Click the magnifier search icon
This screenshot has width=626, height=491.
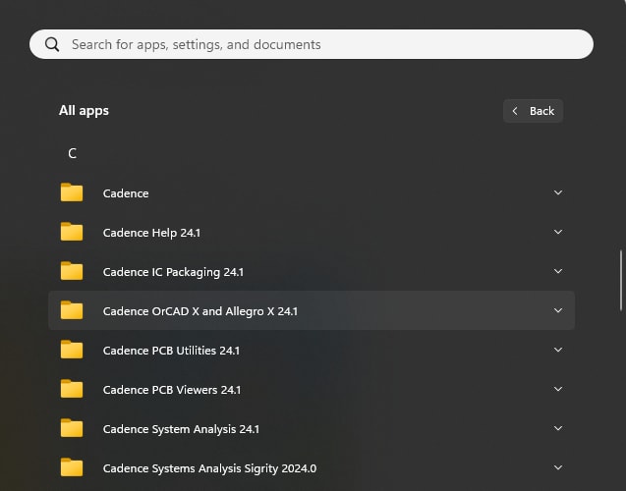52,44
